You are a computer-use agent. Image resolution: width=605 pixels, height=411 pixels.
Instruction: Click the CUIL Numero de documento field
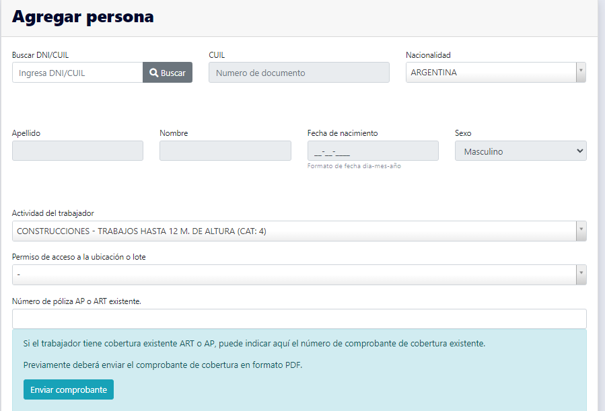pos(299,73)
